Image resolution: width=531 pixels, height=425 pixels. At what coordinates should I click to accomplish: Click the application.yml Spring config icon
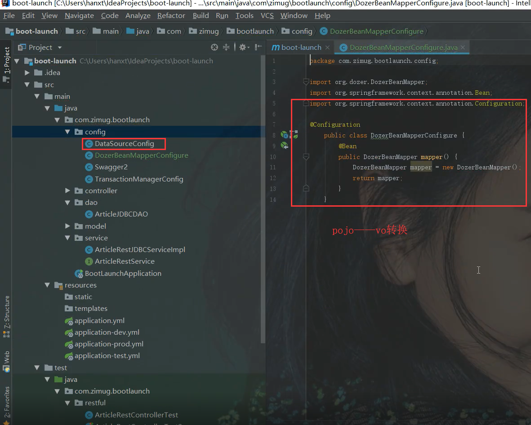[69, 321]
